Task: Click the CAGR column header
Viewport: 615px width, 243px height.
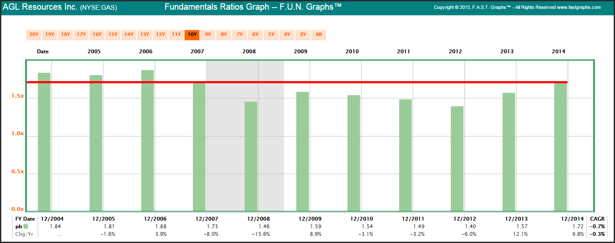Action: coord(598,219)
